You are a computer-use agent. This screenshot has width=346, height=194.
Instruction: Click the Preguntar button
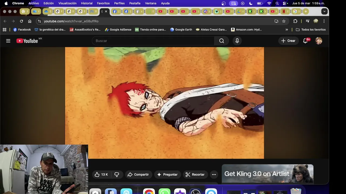click(167, 175)
